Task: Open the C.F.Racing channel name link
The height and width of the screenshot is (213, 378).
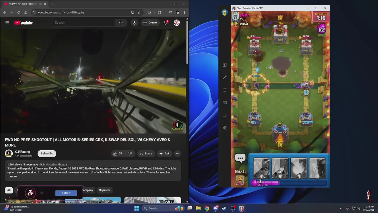Action: coord(22,152)
